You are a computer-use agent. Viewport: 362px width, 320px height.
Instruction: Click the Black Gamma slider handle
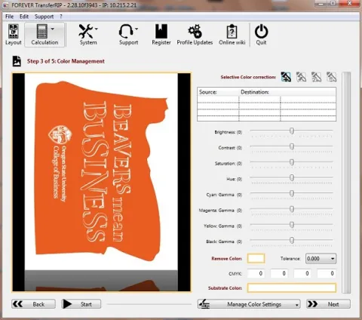coord(292,240)
